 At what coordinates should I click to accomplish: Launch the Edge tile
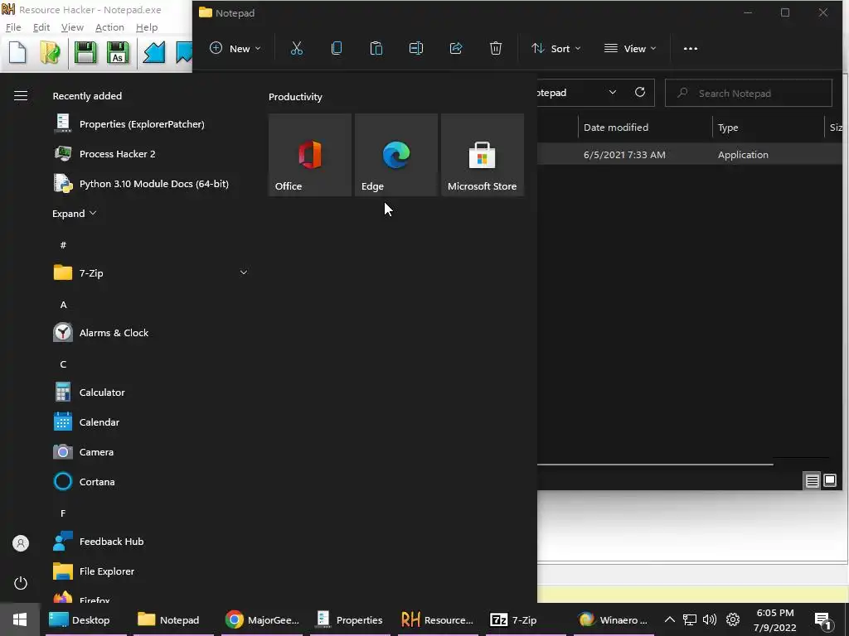pos(396,155)
